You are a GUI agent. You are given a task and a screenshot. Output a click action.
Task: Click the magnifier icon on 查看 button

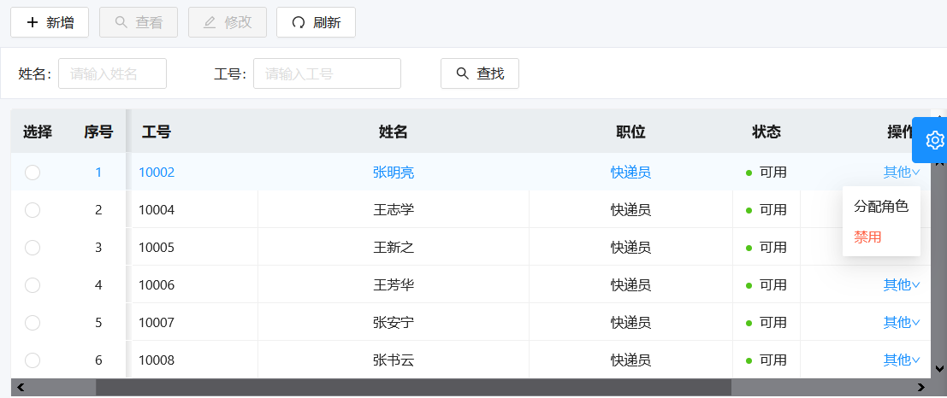(x=121, y=22)
